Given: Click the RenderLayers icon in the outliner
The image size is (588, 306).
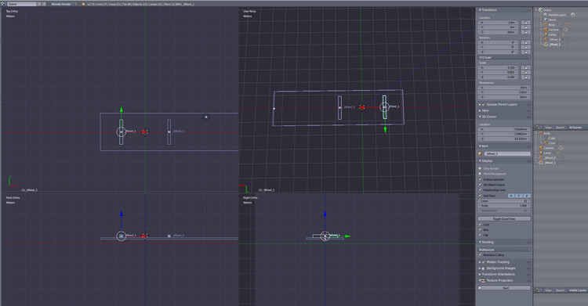Looking at the screenshot, I should [x=546, y=15].
